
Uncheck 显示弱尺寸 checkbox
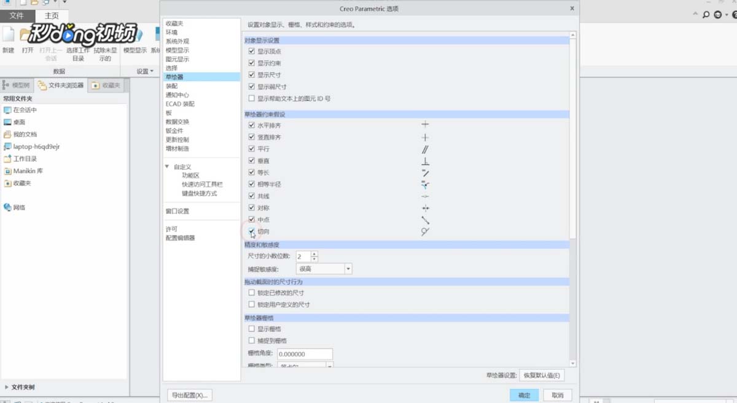point(251,86)
